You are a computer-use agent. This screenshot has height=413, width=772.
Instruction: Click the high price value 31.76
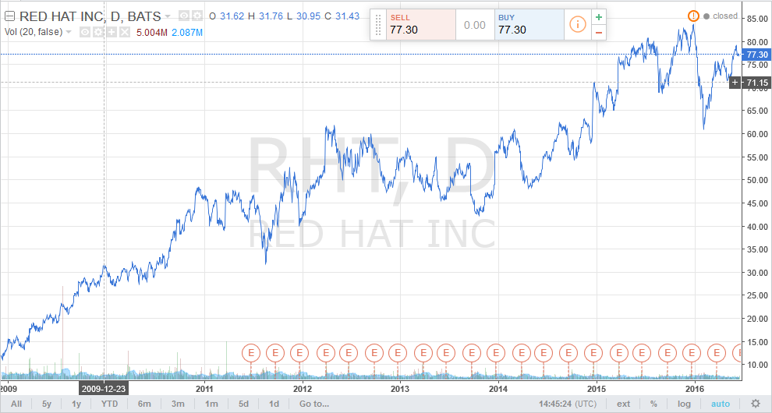271,16
